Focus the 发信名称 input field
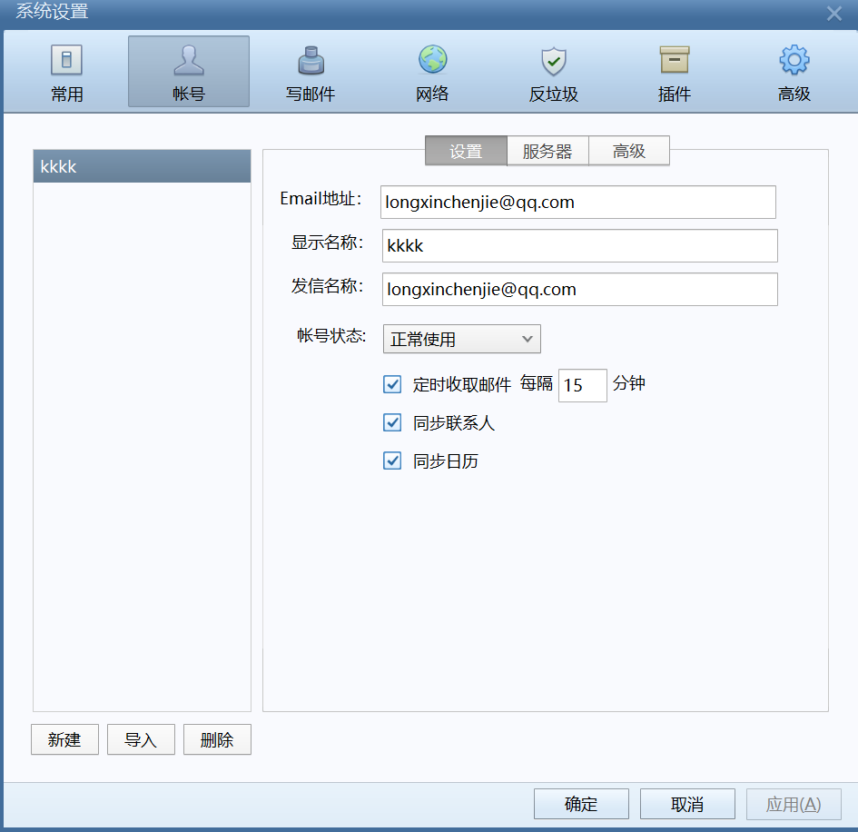858x832 pixels. click(x=579, y=289)
